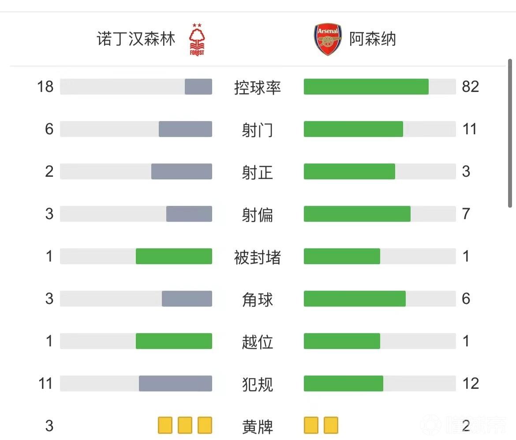Click the vertical scrollbar on the right
Viewport: 516px width, 440px height.
tap(510, 133)
